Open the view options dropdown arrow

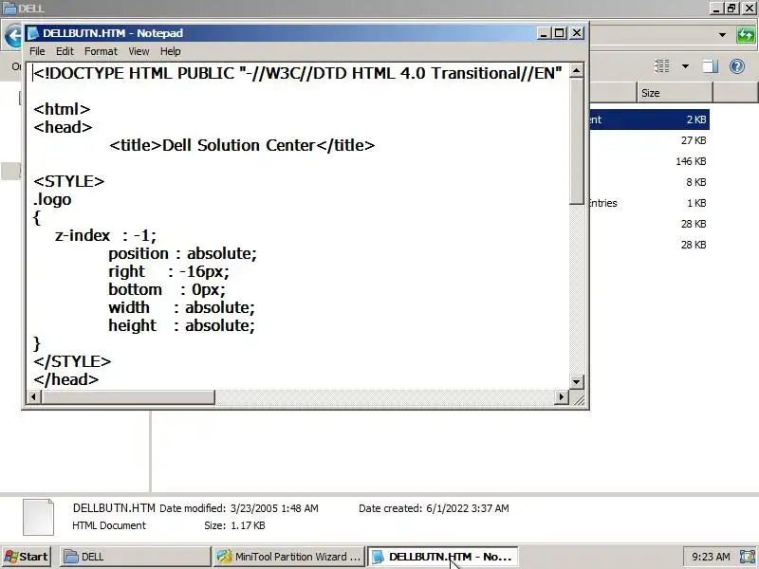[x=685, y=65]
